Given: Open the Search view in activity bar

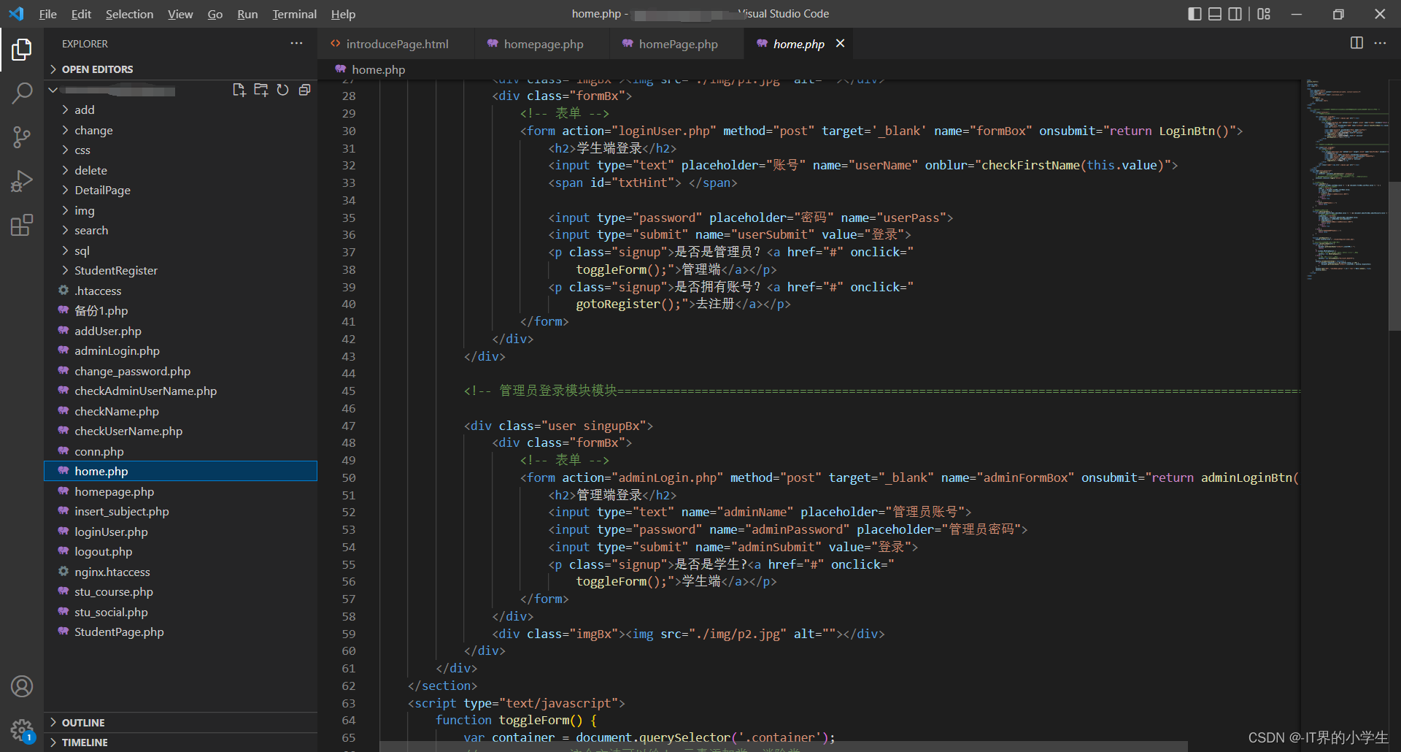Looking at the screenshot, I should coord(22,93).
